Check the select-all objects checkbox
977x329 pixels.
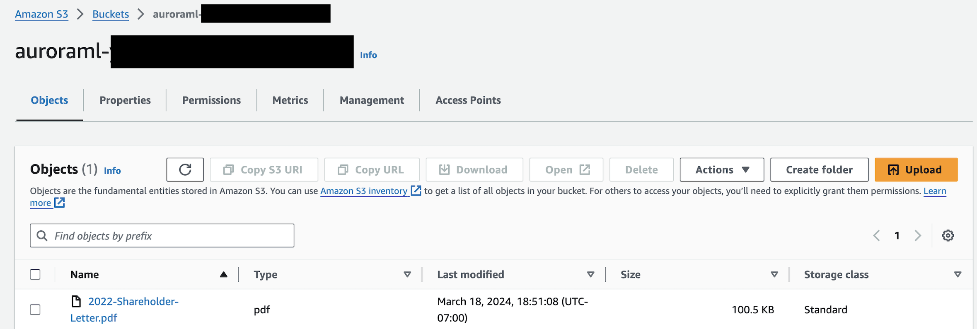[x=35, y=274]
